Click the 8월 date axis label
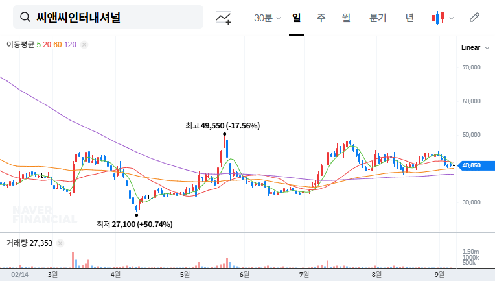Image resolution: width=495 pixels, height=281 pixels. coord(376,275)
